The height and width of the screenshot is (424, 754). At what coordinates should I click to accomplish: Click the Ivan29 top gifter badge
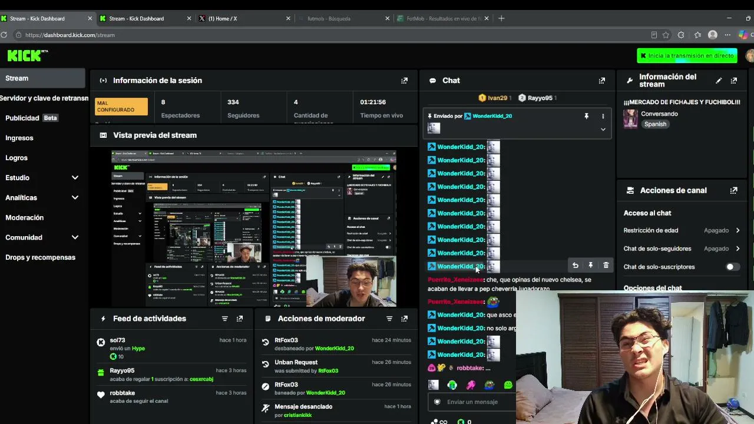[494, 98]
